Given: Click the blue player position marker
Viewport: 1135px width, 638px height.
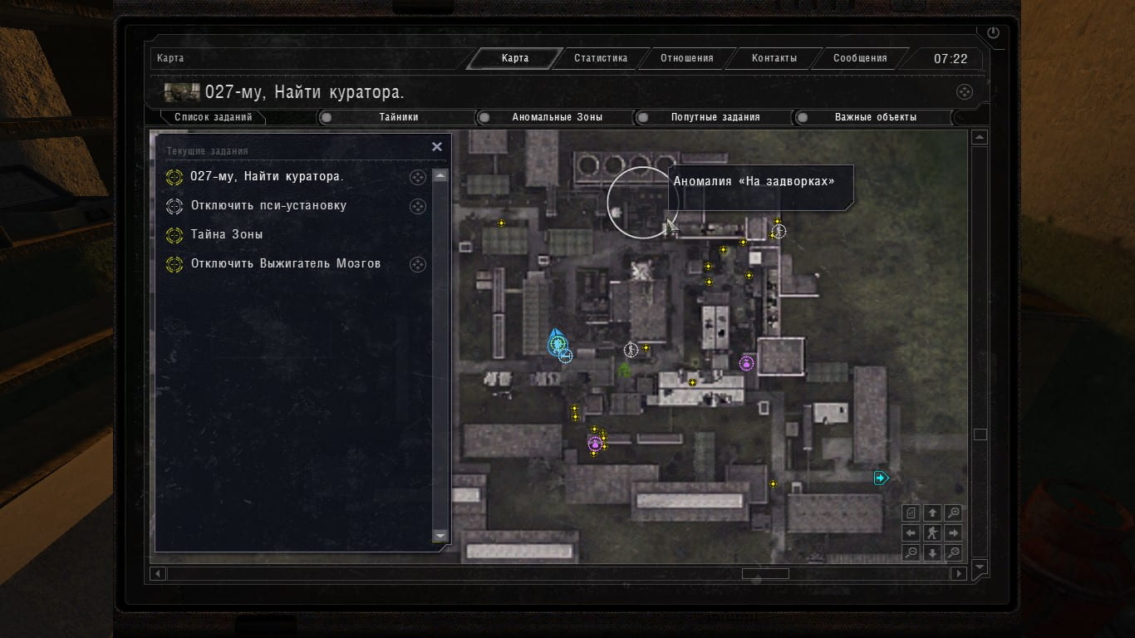Looking at the screenshot, I should [x=556, y=342].
